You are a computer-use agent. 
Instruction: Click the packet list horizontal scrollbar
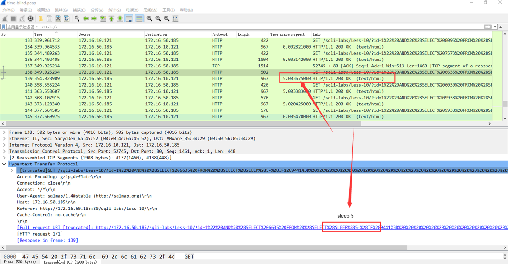(184, 124)
